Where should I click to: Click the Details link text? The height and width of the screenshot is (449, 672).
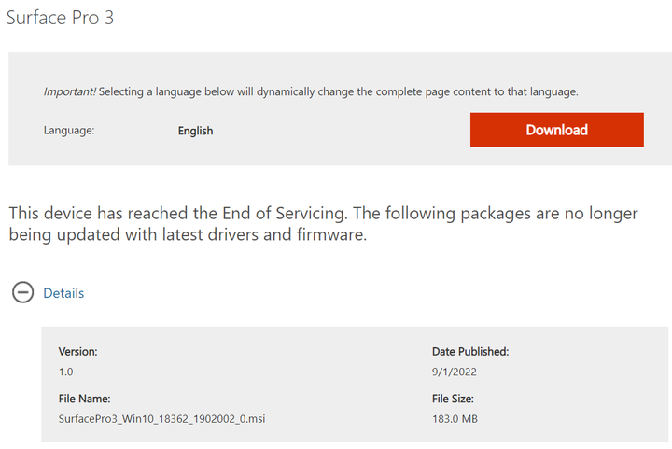coord(63,293)
